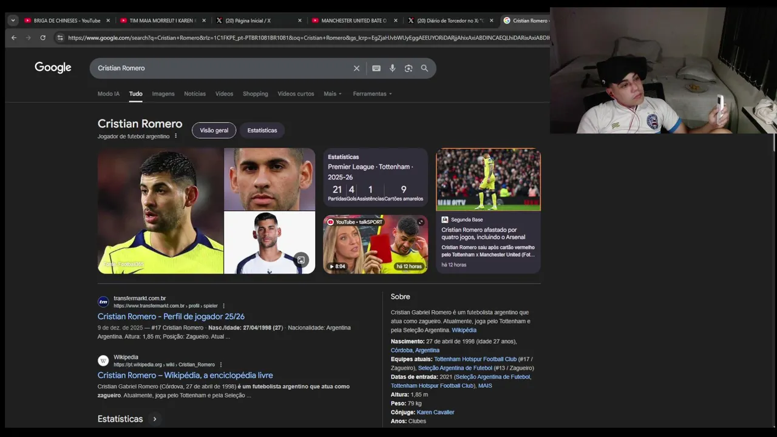Viewport: 777px width, 437px height.
Task: Click the more images icon on photo
Action: [300, 260]
